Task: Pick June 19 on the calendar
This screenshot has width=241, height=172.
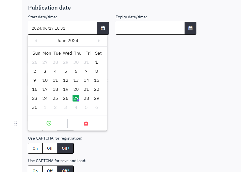Action: (65, 89)
